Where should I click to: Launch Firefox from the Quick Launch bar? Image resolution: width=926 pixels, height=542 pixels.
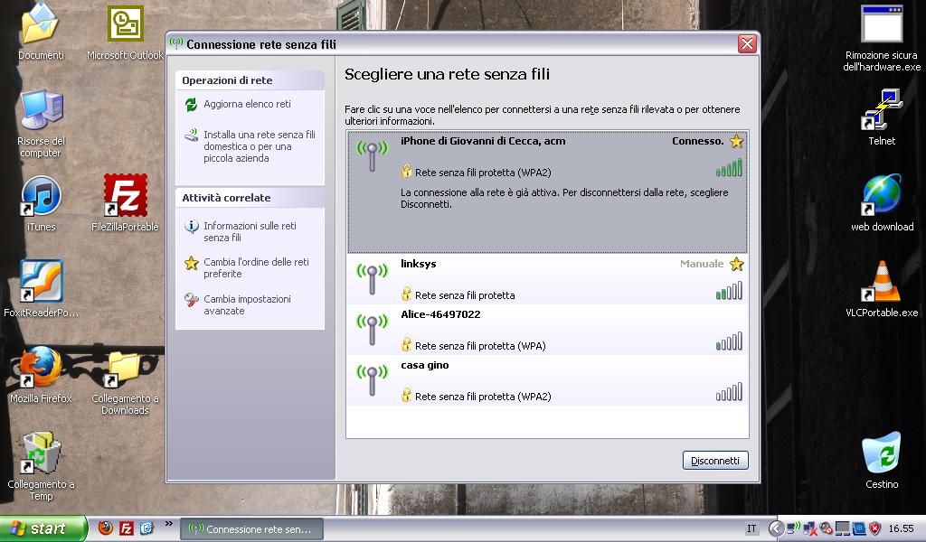coord(106,528)
